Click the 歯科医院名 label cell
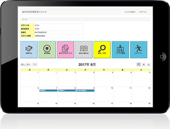Image resolution: width=170 pixels, height=129 pixels. pyautogui.click(x=27, y=29)
